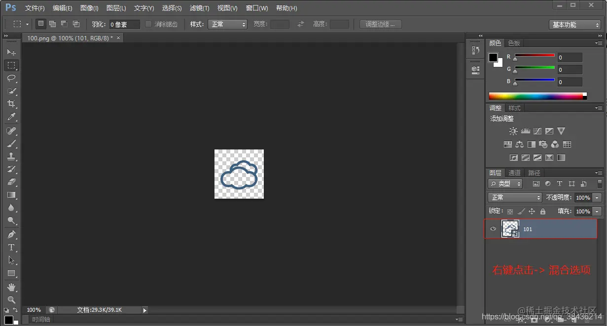Select the Crop tool
This screenshot has width=607, height=326.
point(11,104)
